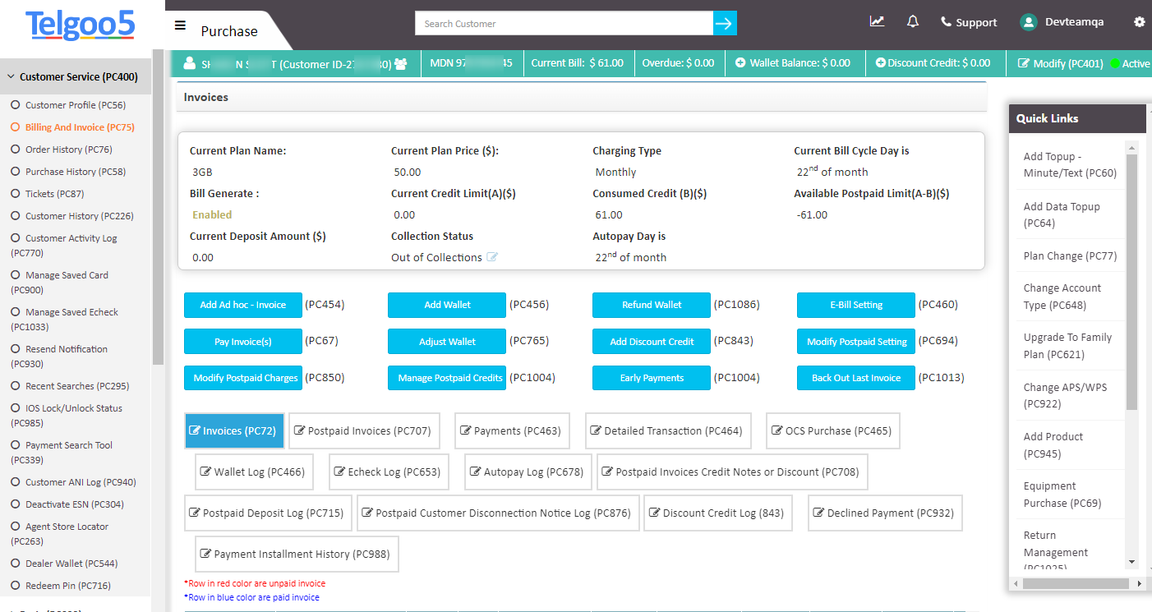Open the notifications bell icon
The image size is (1152, 612).
[912, 21]
